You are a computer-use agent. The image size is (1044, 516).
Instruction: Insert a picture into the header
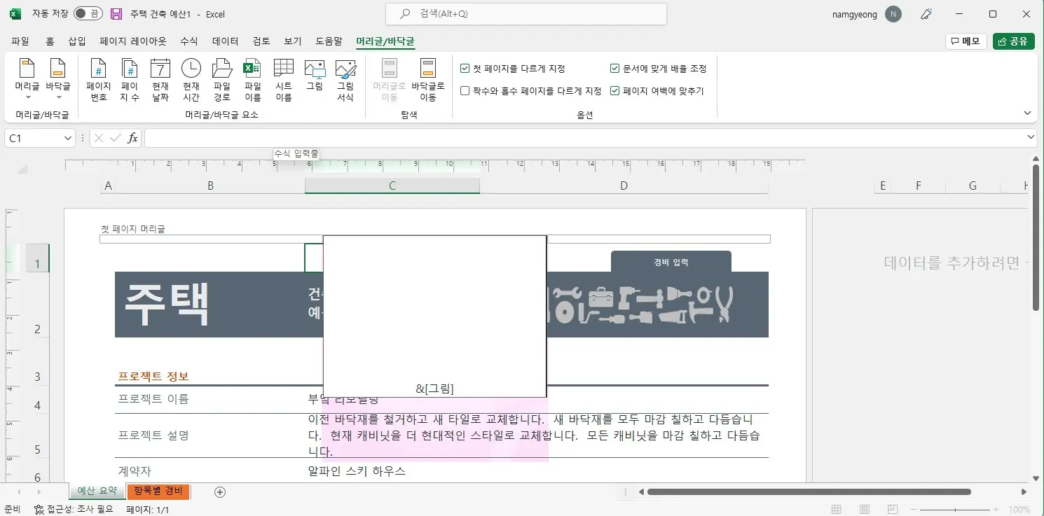click(315, 77)
